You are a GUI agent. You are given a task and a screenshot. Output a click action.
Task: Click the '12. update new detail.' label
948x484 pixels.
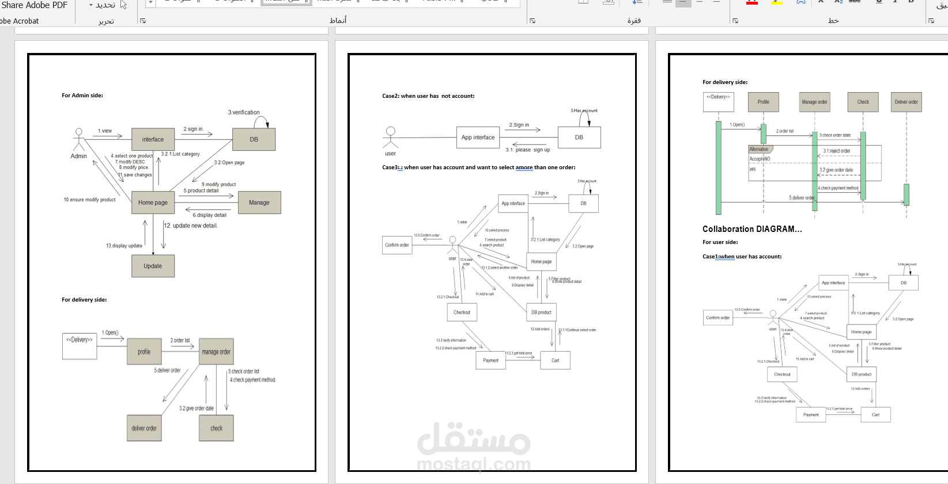(191, 226)
